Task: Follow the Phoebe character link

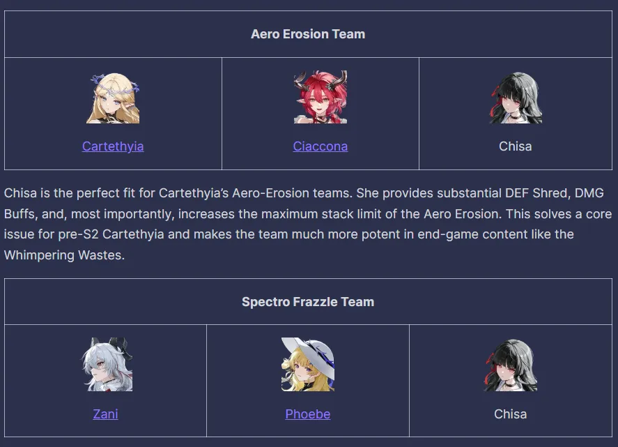Action: pos(308,414)
